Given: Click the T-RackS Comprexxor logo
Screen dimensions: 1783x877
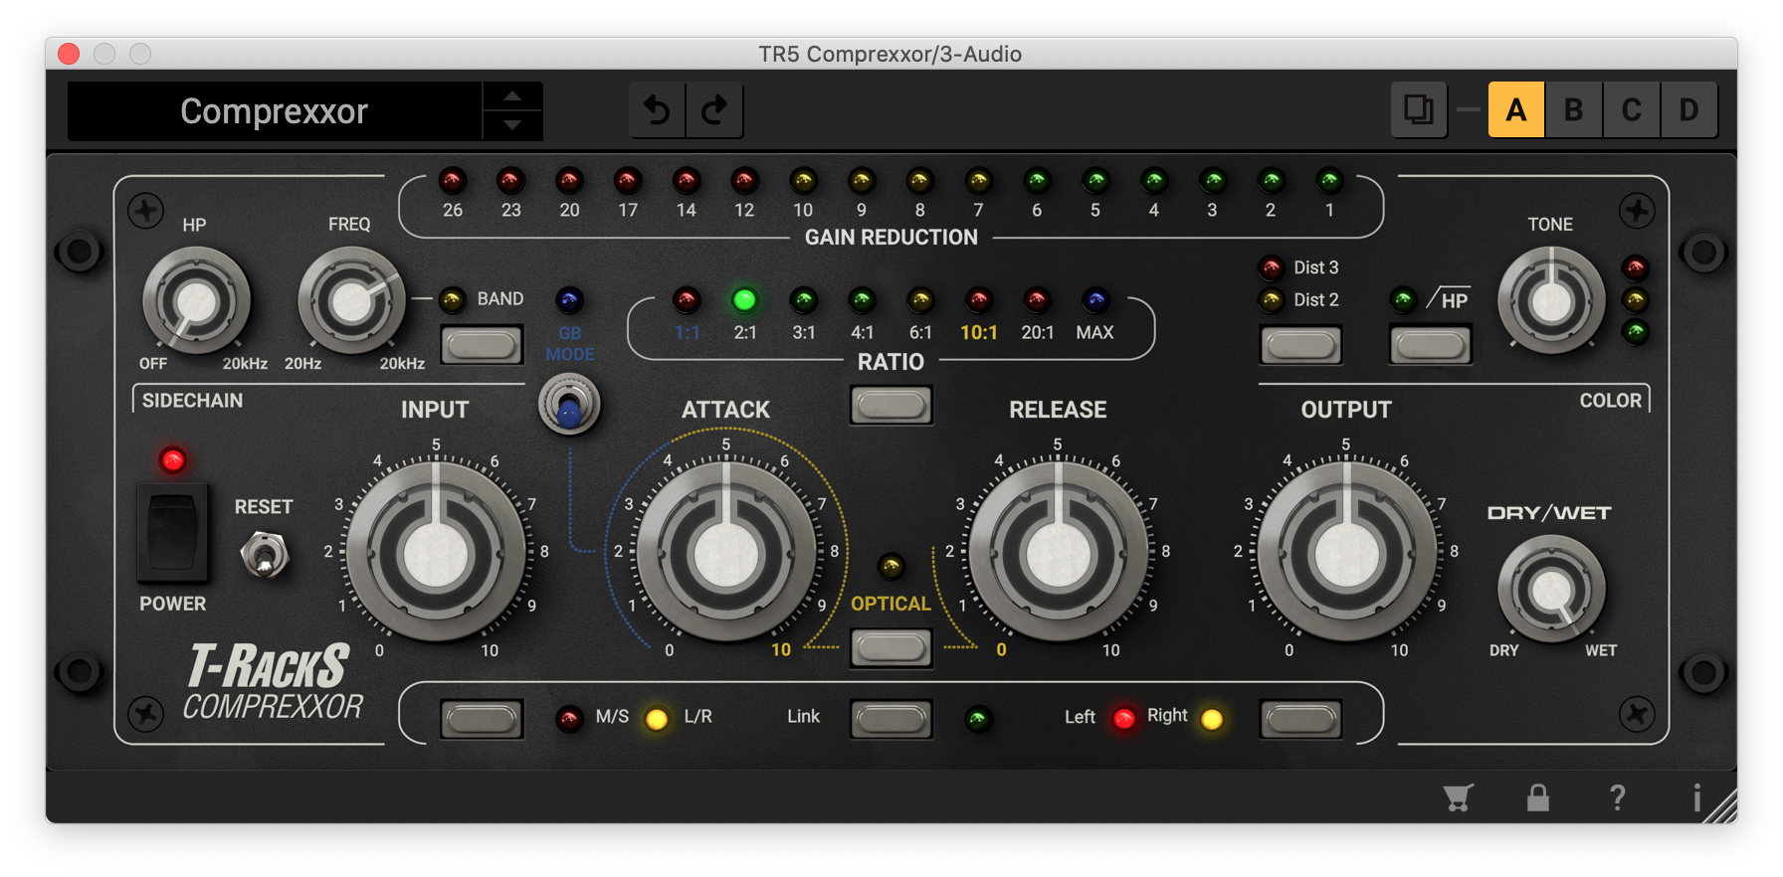Looking at the screenshot, I should tap(272, 682).
